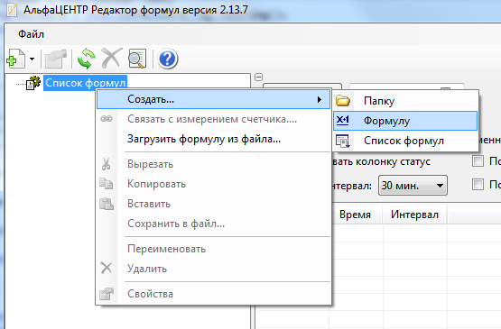Click the green refresh arrows icon
Screen dimensions: 501x329
(87, 59)
